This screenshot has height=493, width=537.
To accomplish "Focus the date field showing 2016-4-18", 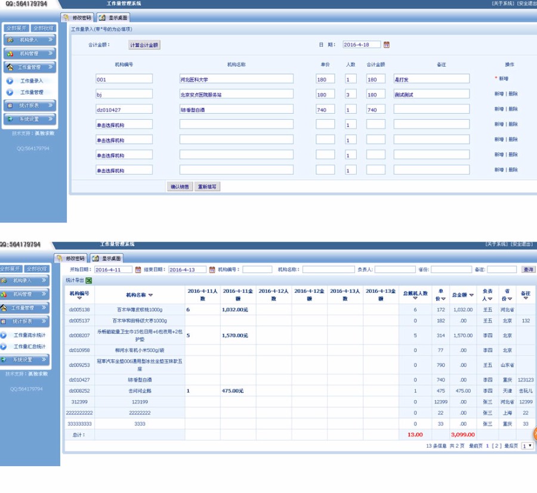I will point(362,45).
